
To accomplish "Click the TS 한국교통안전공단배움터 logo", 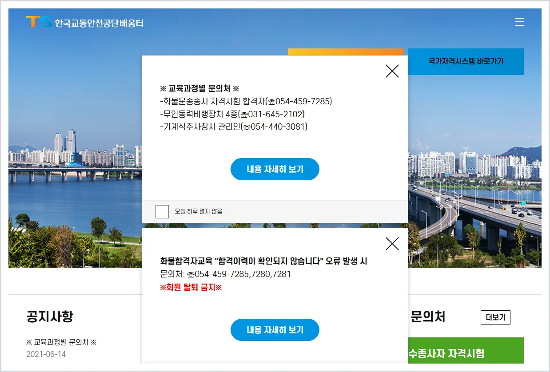I will tap(85, 22).
